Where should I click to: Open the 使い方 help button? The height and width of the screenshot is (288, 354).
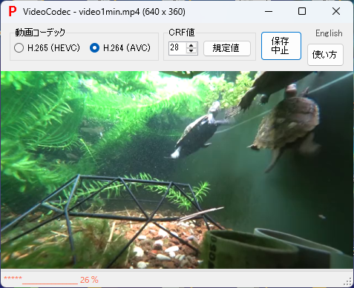pos(325,55)
